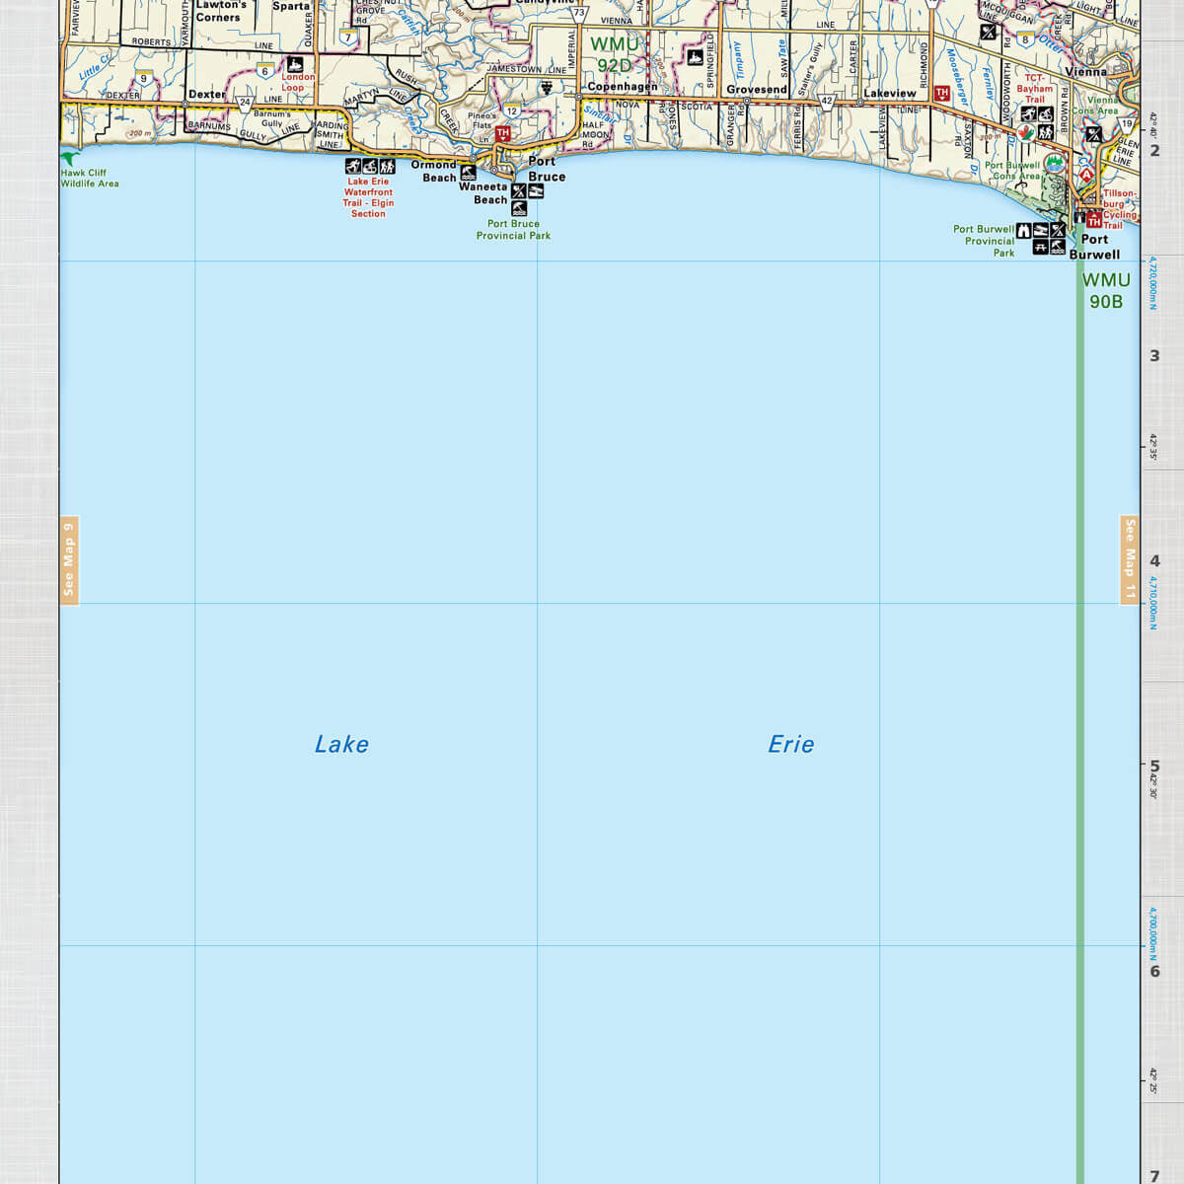Image resolution: width=1184 pixels, height=1184 pixels.
Task: Click the beach icon above Port Bruce Provincial Park
Action: (x=518, y=208)
